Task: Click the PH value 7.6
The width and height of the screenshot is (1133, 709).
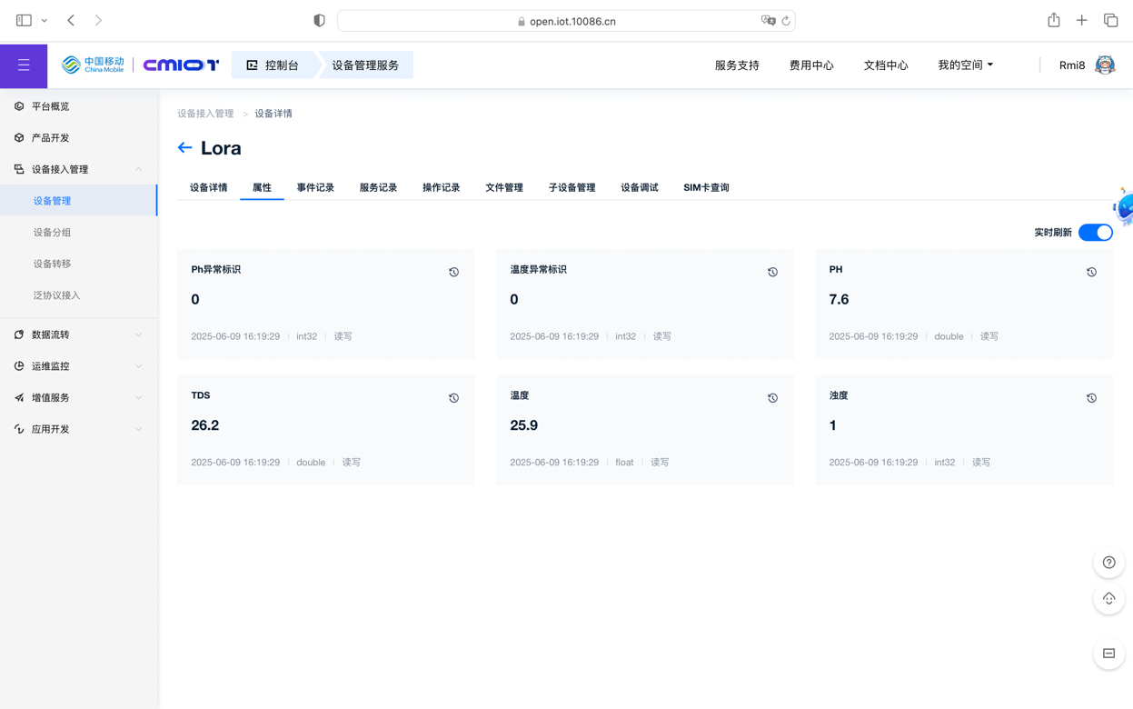Action: click(839, 299)
